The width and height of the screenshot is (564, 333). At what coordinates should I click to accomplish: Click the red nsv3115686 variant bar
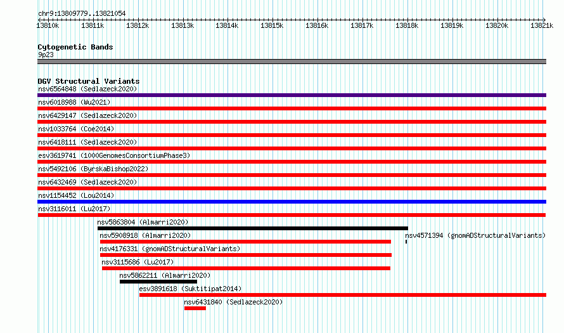click(246, 268)
